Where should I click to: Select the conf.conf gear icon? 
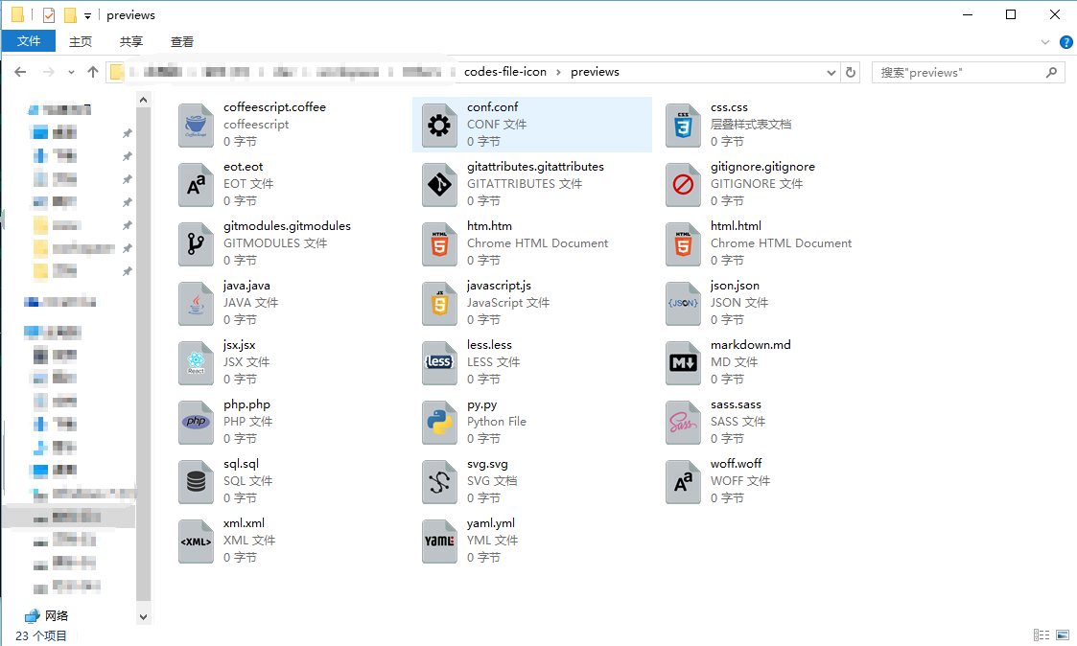pos(439,125)
